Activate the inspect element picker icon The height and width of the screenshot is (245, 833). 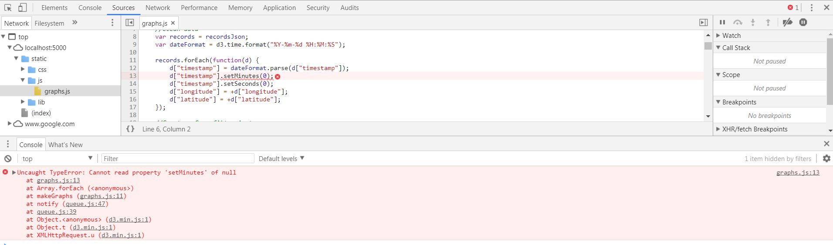(8, 7)
